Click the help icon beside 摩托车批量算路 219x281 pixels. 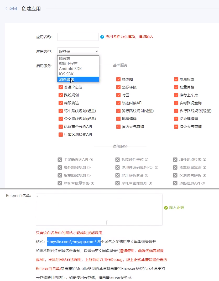tap(92, 183)
